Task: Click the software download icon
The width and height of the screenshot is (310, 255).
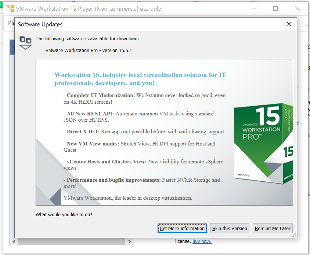Action: (25, 43)
